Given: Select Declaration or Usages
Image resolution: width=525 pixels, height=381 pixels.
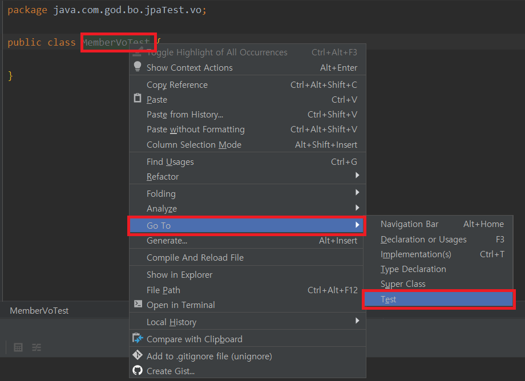Looking at the screenshot, I should coord(439,240).
